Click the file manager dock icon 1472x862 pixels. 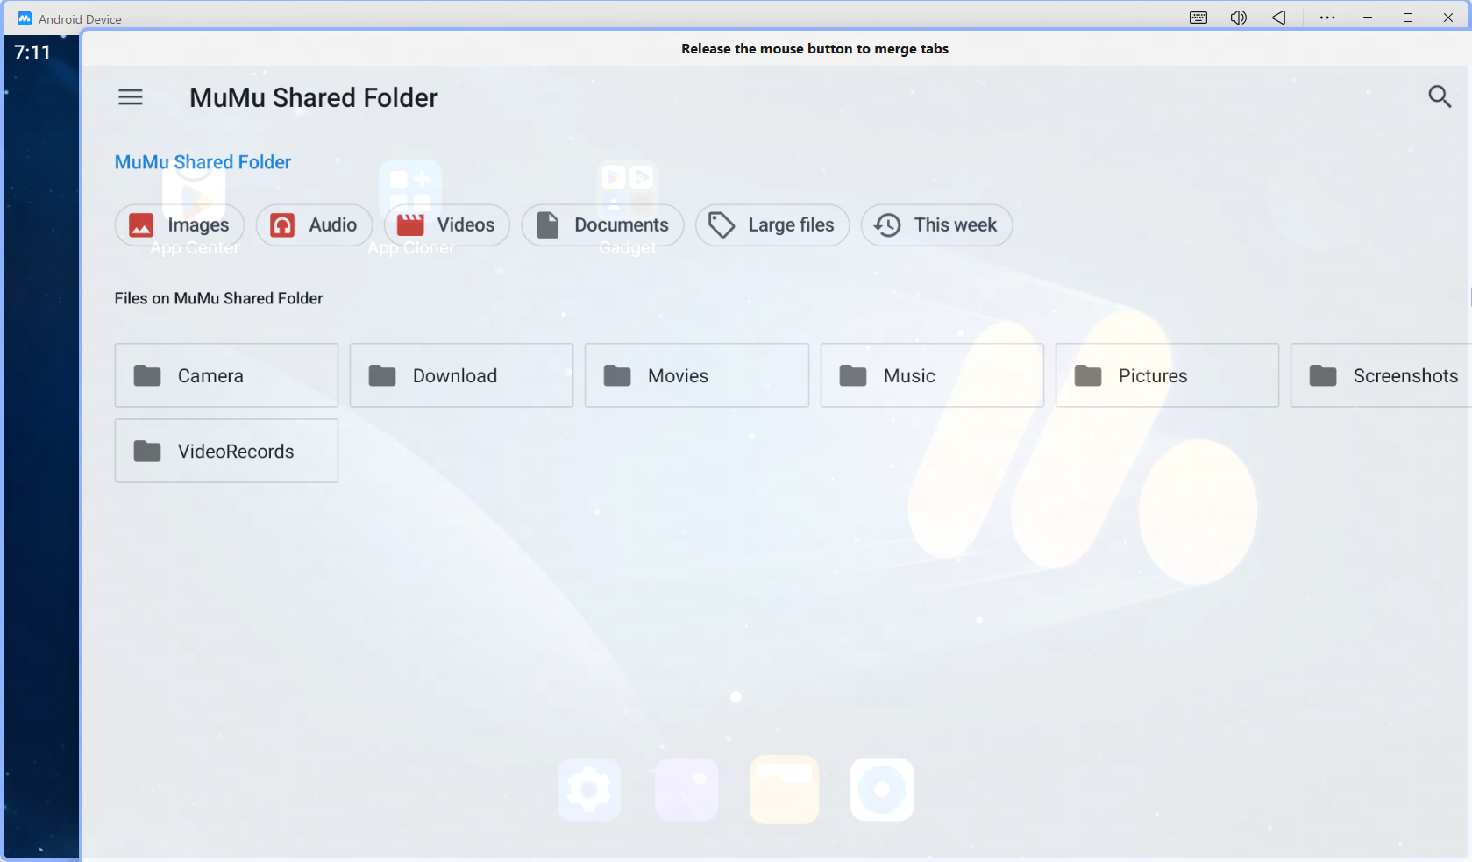(785, 790)
